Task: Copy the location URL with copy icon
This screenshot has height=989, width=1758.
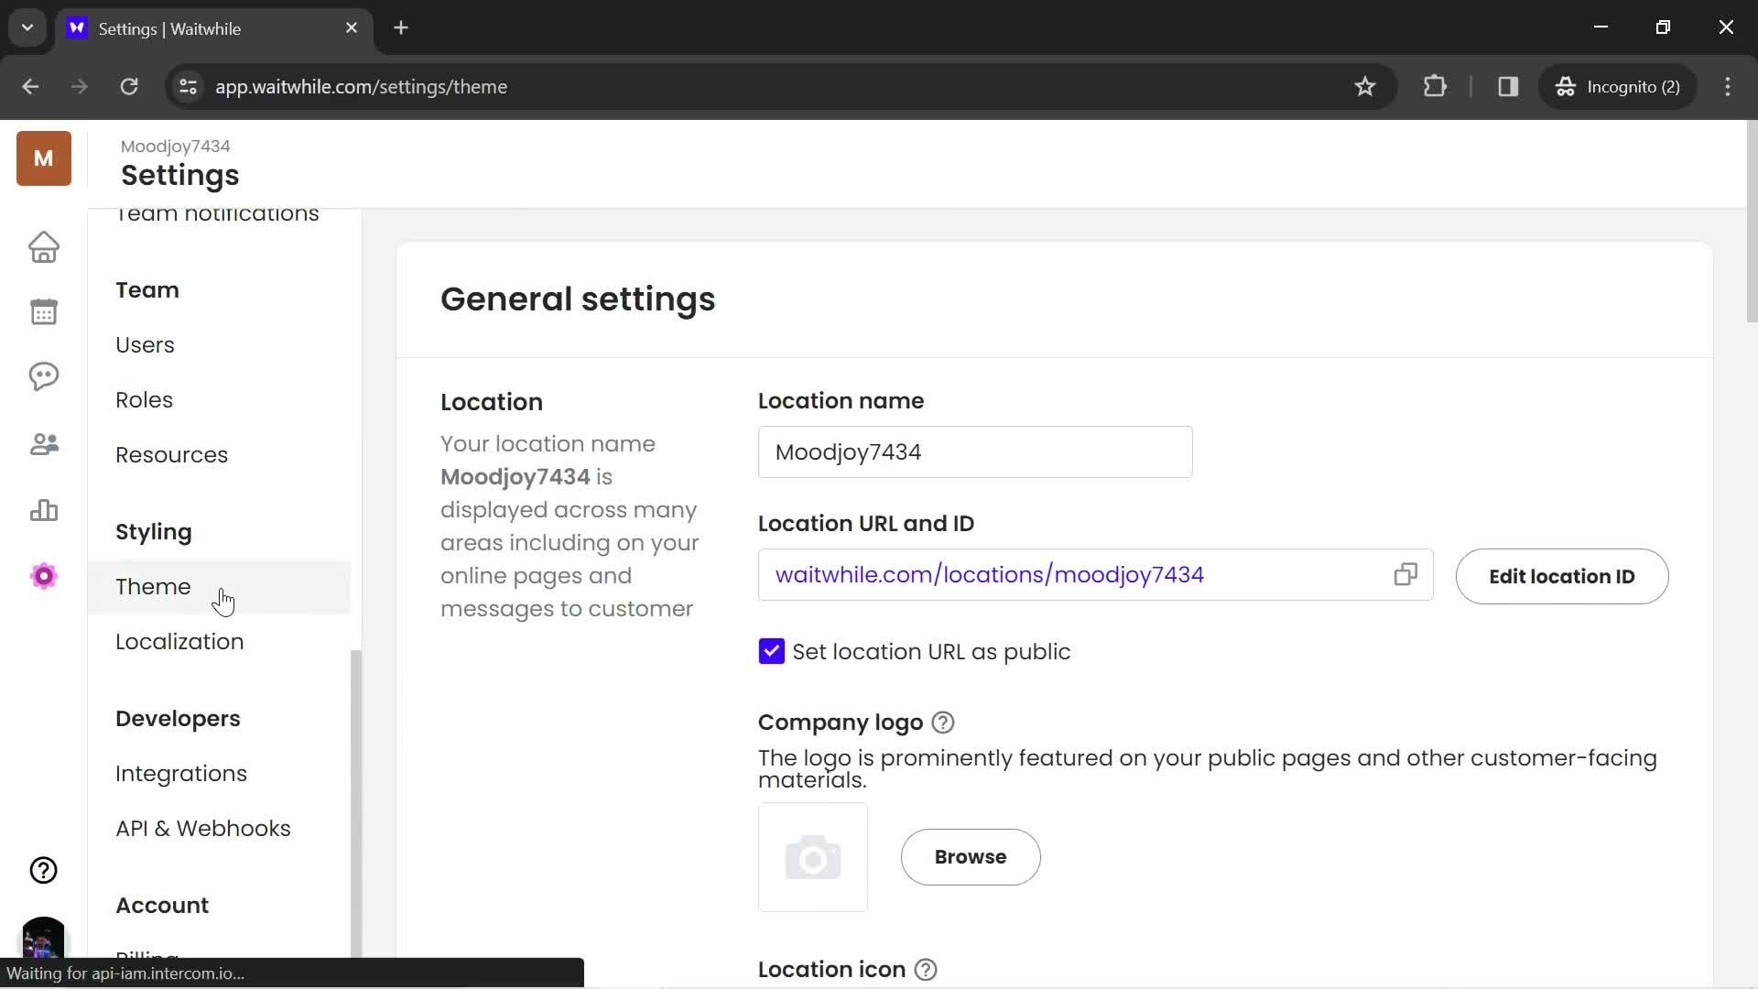Action: point(1405,574)
